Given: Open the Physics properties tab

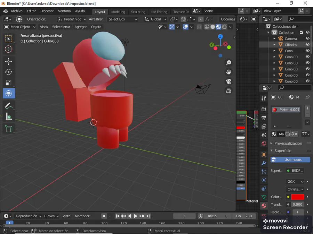Looking at the screenshot, I should (x=264, y=180).
